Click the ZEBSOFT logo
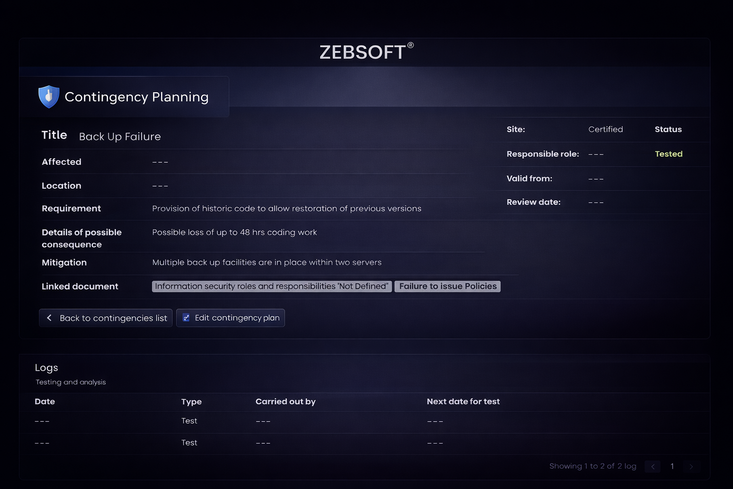This screenshot has height=489, width=733. coord(366,52)
